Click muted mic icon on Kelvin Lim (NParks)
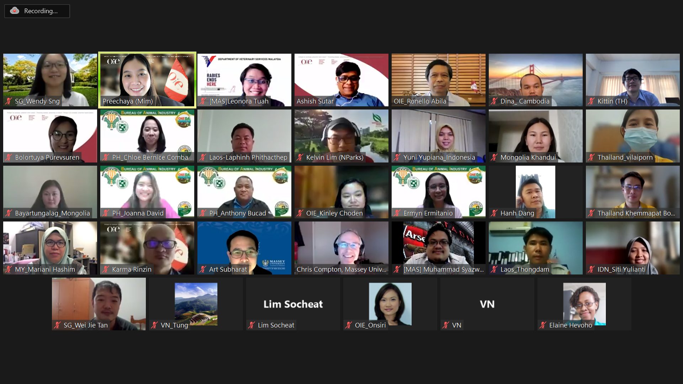 [x=300, y=157]
